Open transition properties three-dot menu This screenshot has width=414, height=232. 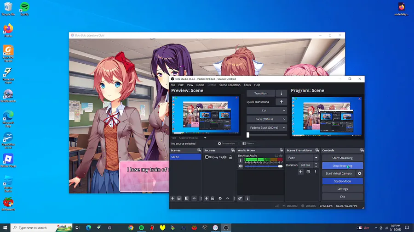pos(315,172)
